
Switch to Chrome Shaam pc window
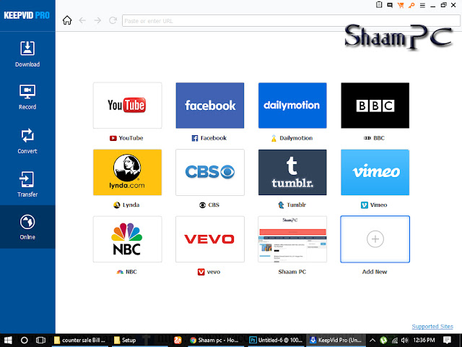[215, 340]
